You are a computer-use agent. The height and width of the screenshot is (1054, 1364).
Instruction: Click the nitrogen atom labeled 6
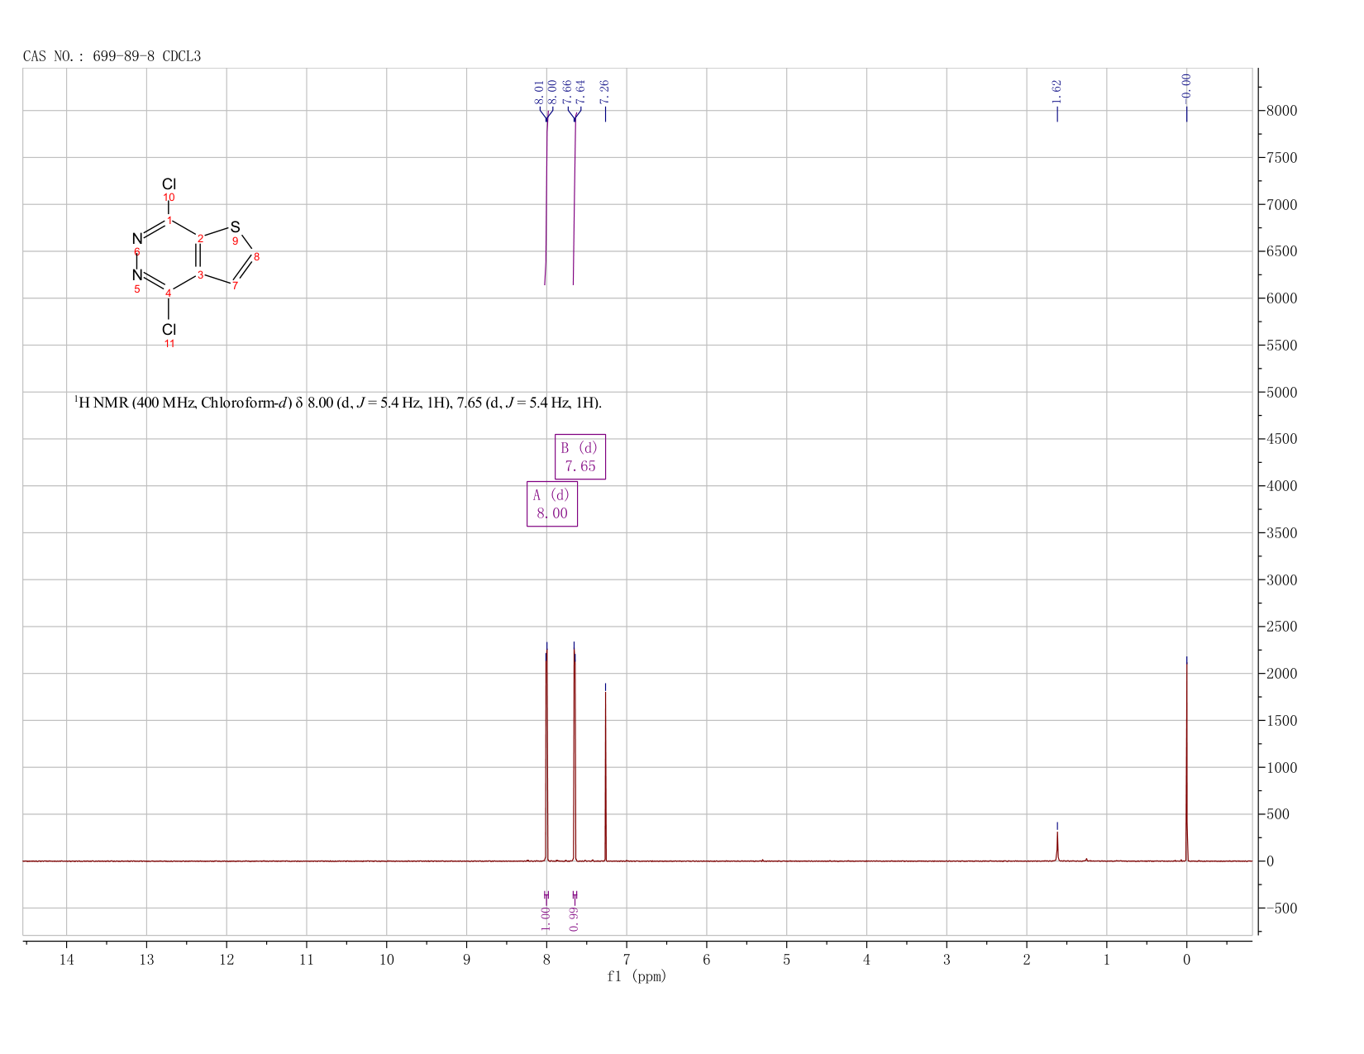[137, 239]
